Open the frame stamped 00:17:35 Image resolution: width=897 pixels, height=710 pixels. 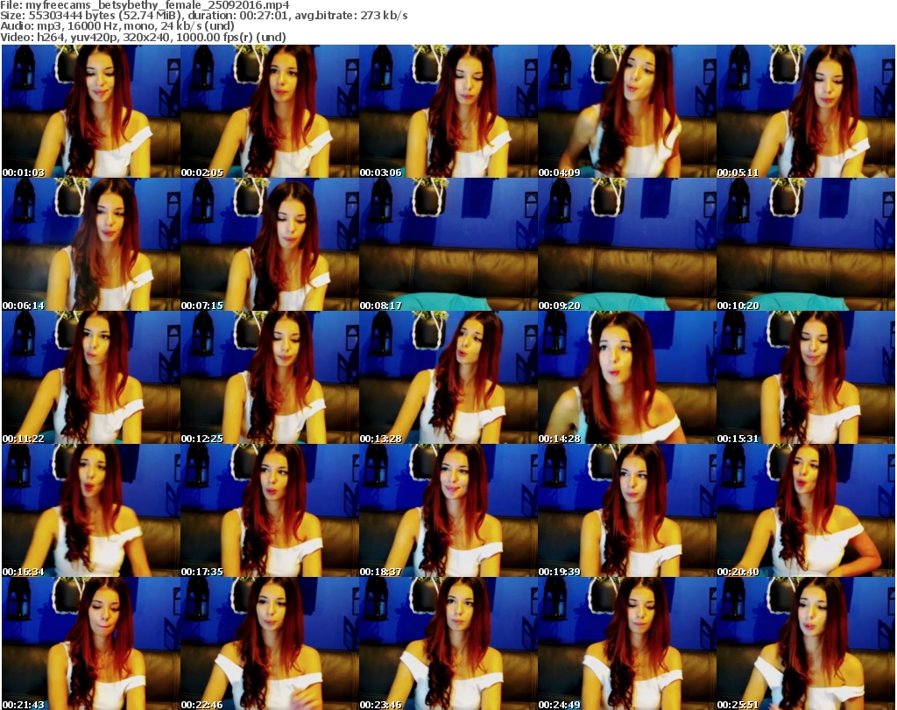pyautogui.click(x=270, y=510)
